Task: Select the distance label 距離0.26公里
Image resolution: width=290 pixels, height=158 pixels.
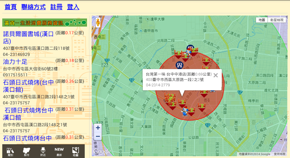Action: pyautogui.click(x=70, y=82)
